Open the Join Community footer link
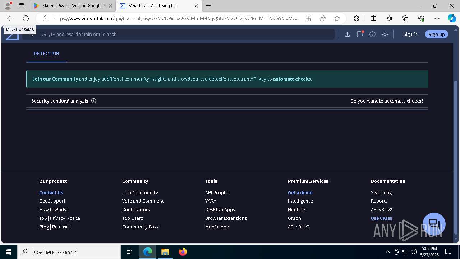Viewport: 460px width, 259px height. pyautogui.click(x=140, y=192)
